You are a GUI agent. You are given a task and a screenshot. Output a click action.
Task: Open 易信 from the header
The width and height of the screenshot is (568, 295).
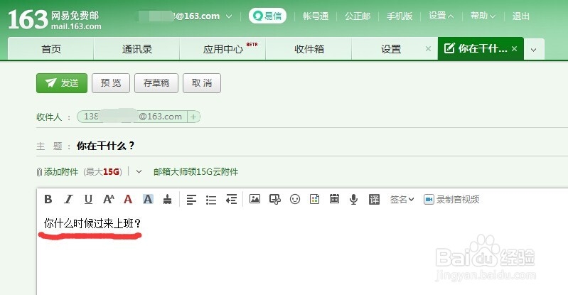267,16
